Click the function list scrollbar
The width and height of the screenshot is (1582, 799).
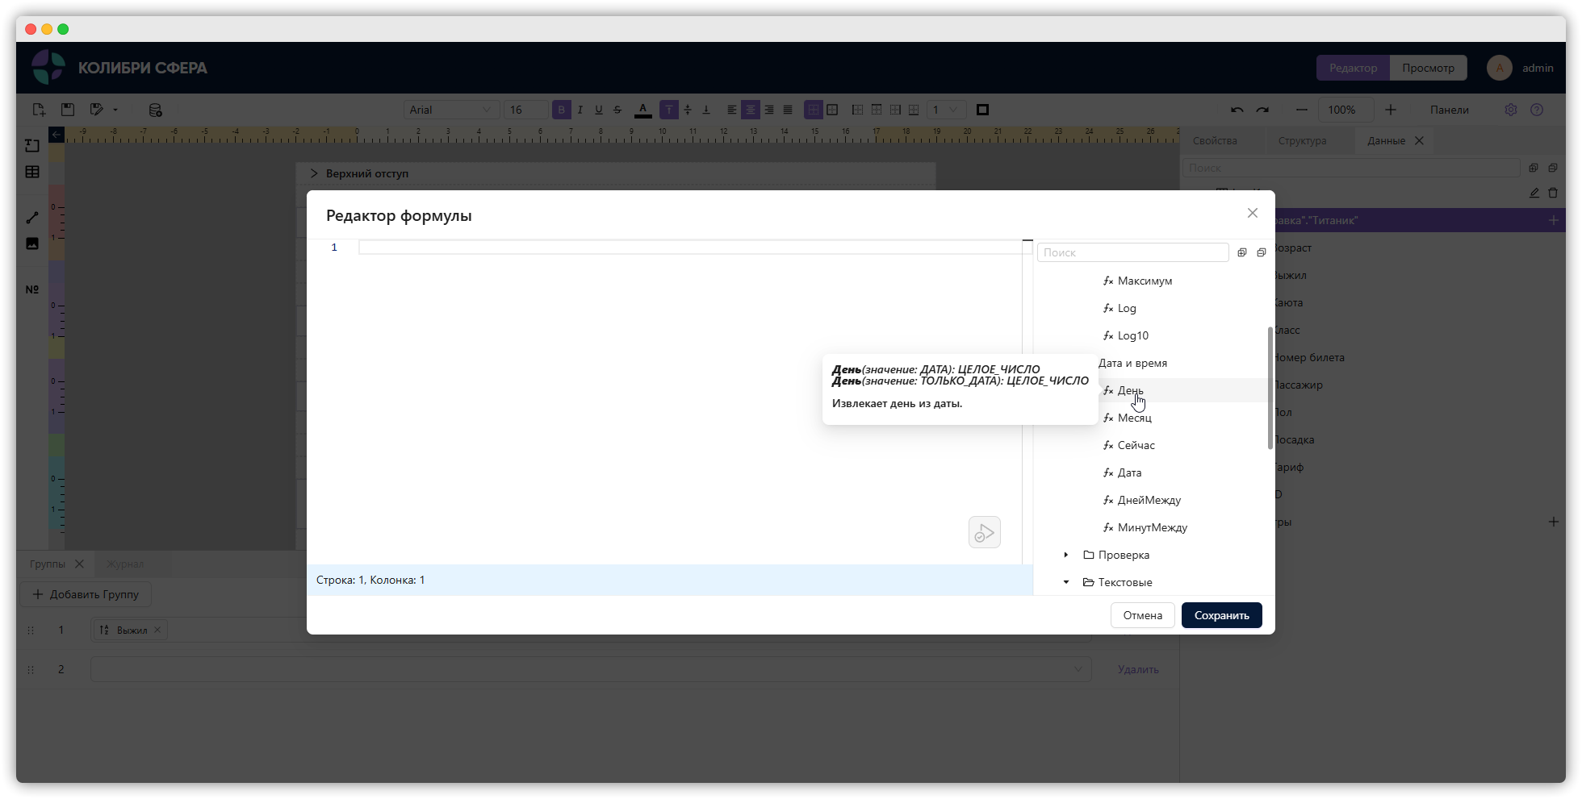click(x=1270, y=387)
